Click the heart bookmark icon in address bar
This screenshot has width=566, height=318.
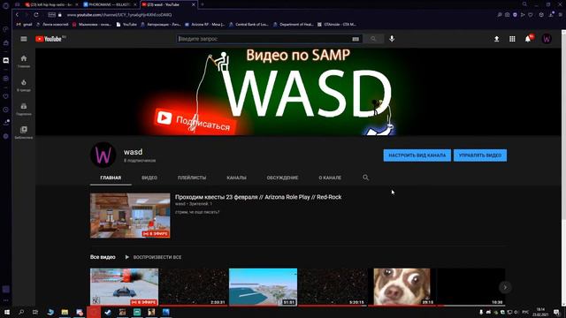(x=531, y=15)
